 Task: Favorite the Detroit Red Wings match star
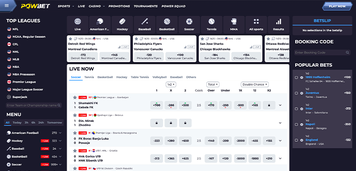point(70,39)
